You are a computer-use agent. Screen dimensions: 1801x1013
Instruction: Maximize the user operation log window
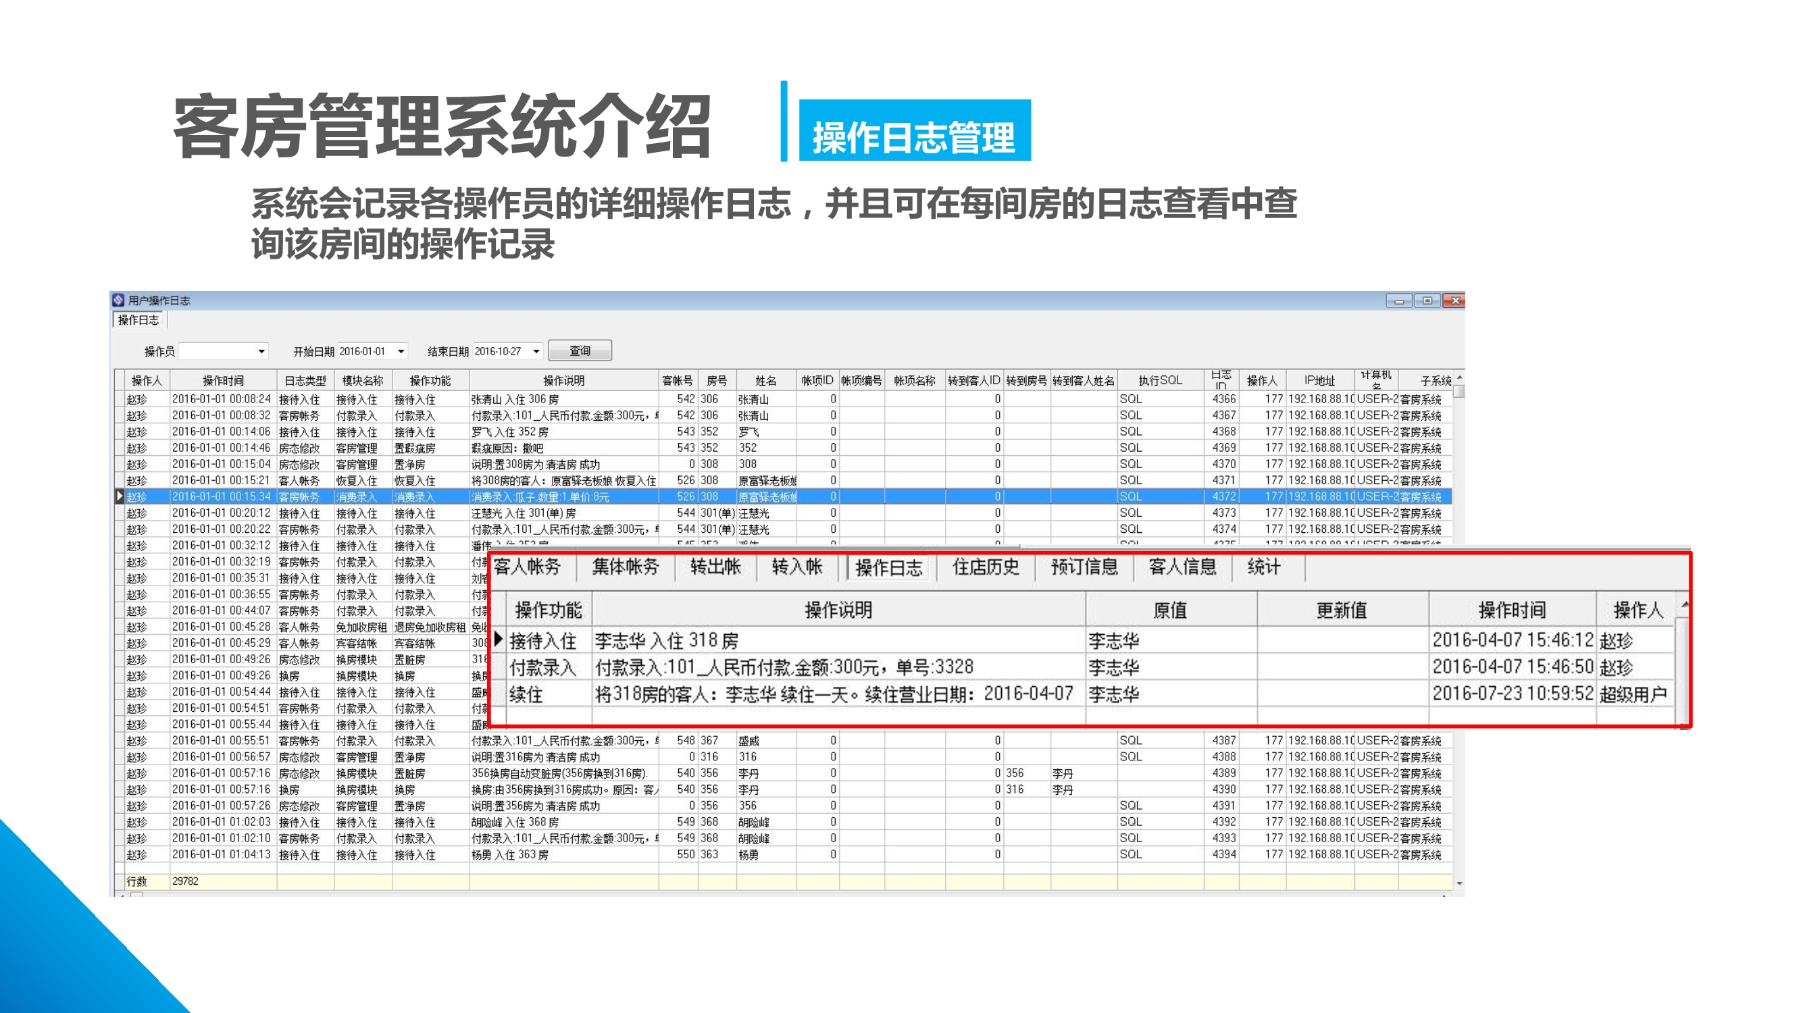[1427, 301]
